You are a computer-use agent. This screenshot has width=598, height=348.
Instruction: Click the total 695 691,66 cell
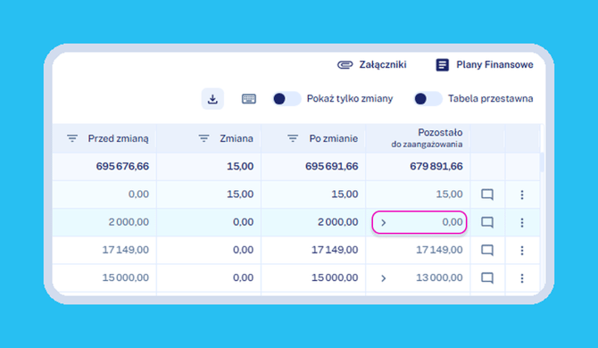point(313,167)
